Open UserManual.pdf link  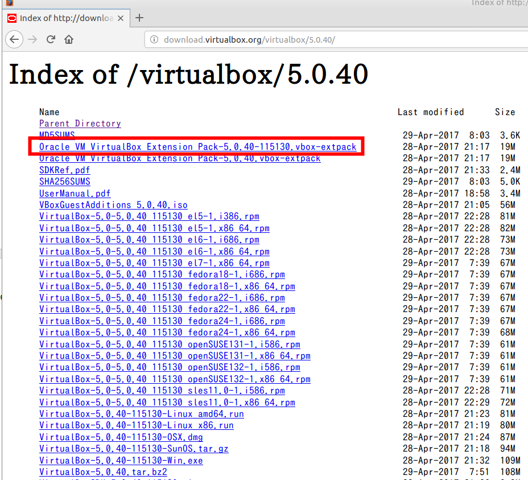75,194
